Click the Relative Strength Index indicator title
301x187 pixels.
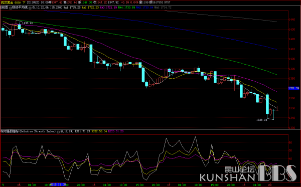(x=38, y=131)
